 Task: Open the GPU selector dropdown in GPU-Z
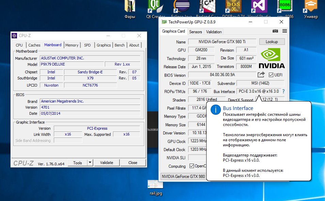point(184,177)
